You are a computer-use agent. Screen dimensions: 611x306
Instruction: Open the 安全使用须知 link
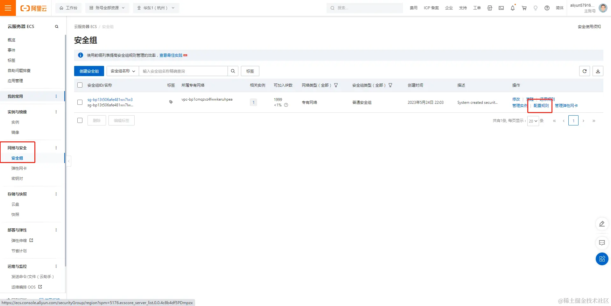[589, 27]
